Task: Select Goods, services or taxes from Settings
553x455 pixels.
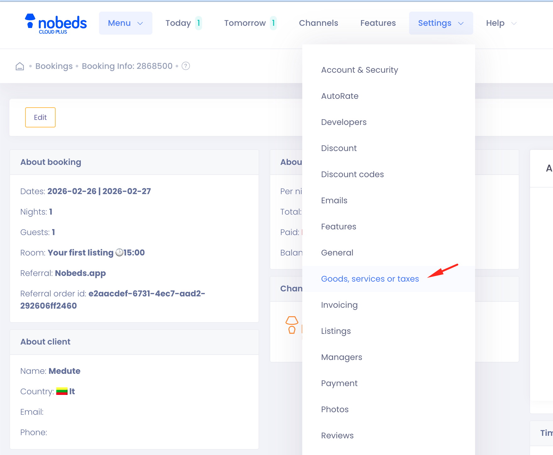Action: (x=370, y=279)
